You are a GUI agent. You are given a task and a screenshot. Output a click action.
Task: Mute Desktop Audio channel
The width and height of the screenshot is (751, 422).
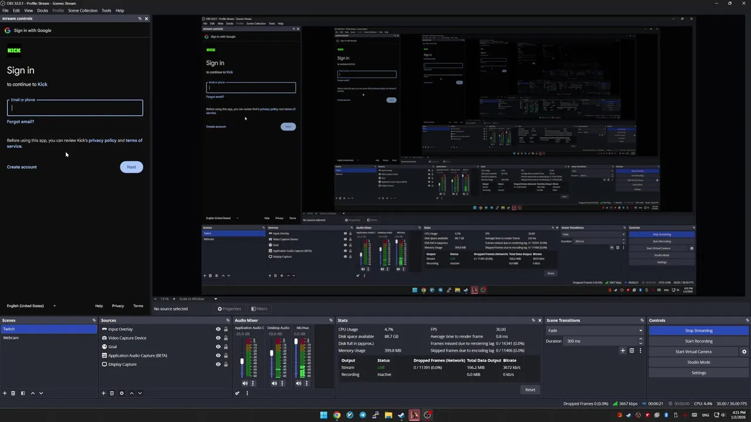pyautogui.click(x=274, y=383)
